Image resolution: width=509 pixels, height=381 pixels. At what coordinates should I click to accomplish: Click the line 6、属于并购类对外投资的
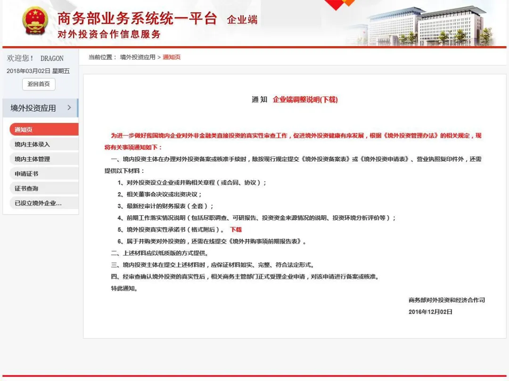click(x=212, y=241)
